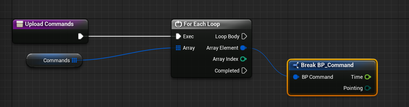Select the Break BP_Command node title

click(x=327, y=65)
